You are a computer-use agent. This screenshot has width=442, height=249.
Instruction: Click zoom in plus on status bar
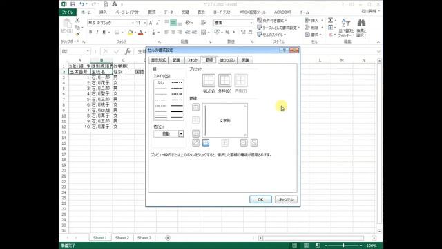pos(361,246)
